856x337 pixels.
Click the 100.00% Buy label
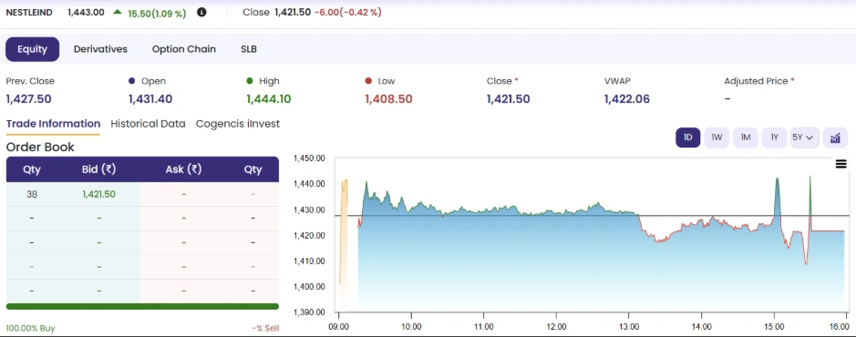pyautogui.click(x=31, y=328)
